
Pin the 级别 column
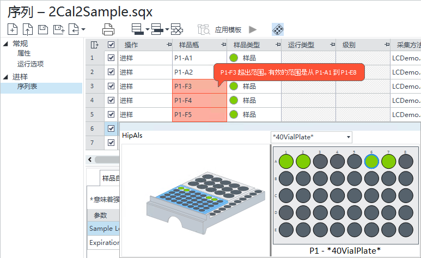tap(387, 45)
